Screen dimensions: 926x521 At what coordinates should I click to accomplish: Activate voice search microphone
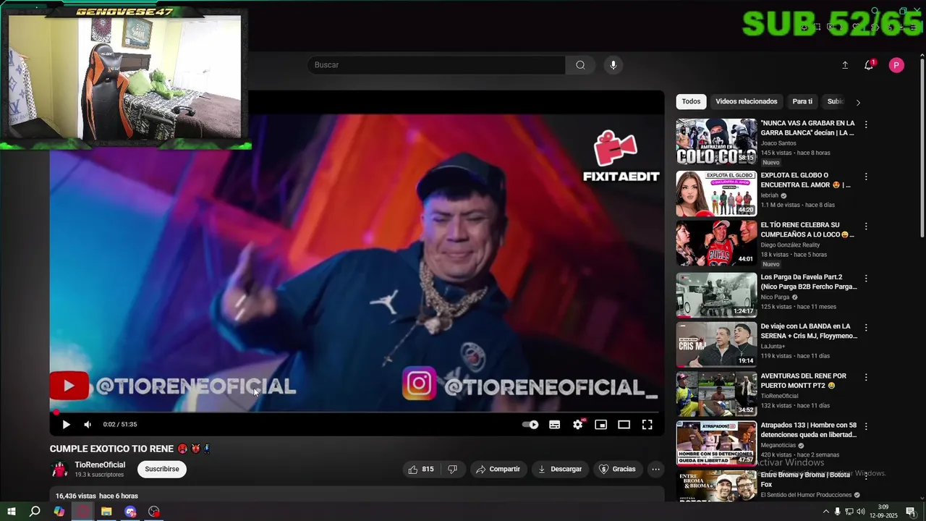[613, 65]
